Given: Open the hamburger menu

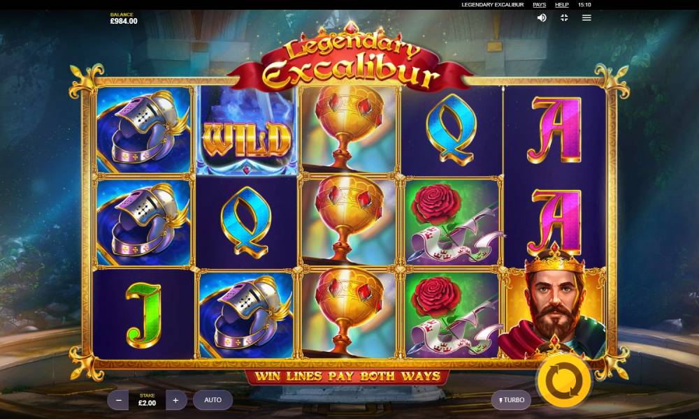Looking at the screenshot, I should [586, 18].
